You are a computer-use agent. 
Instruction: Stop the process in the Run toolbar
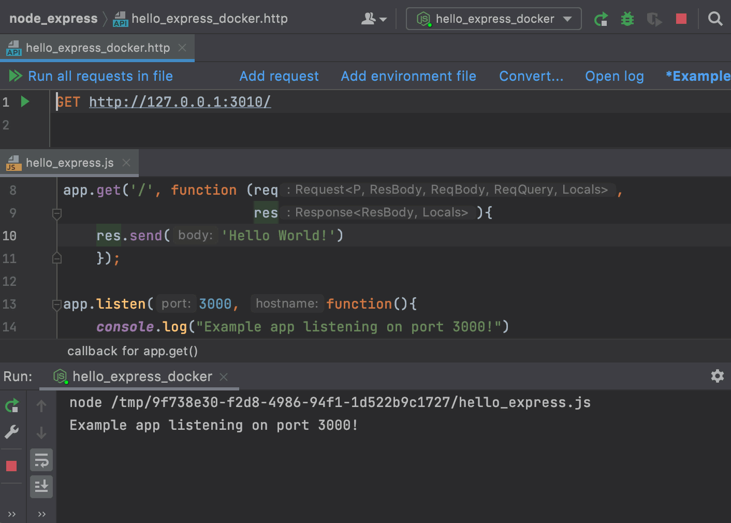click(12, 466)
